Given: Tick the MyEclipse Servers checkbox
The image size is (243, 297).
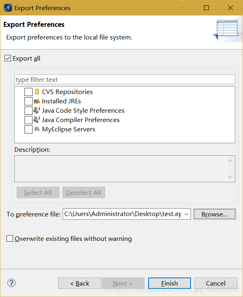Looking at the screenshot, I should click(x=28, y=129).
